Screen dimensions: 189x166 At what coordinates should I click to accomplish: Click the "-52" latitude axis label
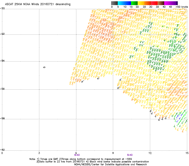tap(3, 34)
